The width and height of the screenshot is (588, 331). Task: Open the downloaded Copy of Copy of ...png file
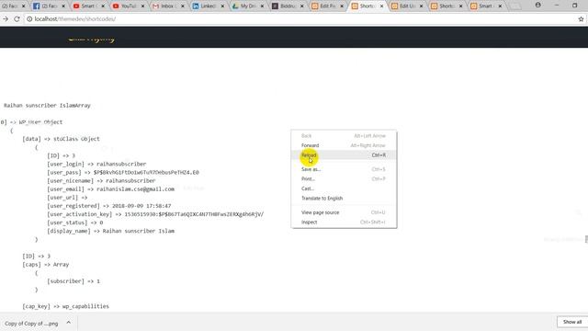pyautogui.click(x=31, y=323)
